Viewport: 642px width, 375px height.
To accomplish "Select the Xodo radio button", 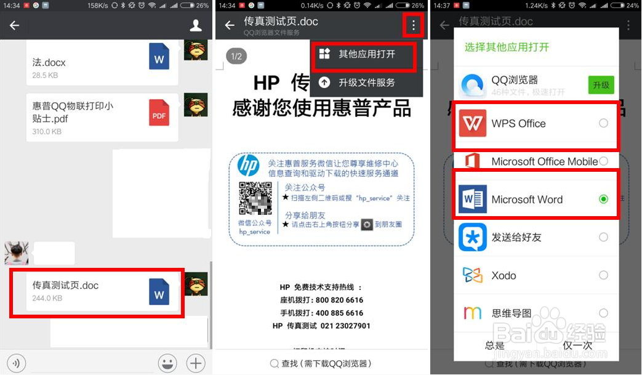I will pyautogui.click(x=604, y=275).
